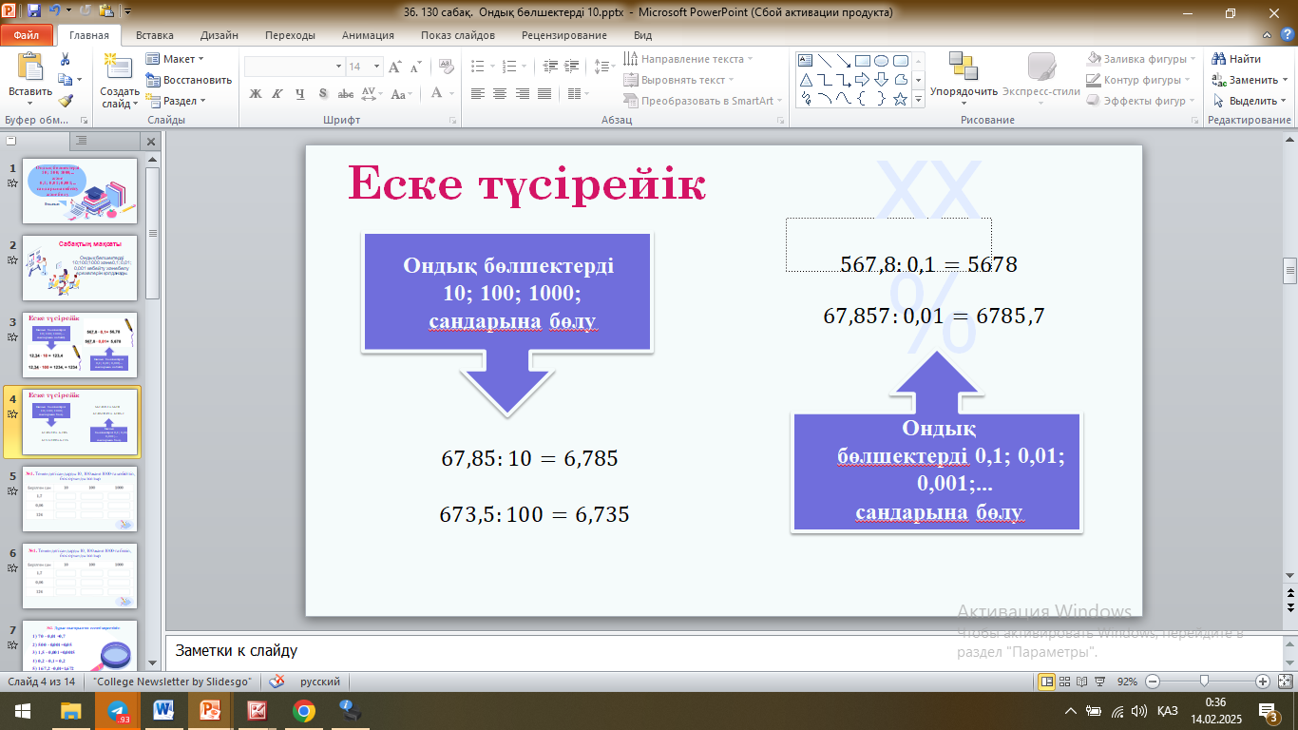Click the center text alignment icon
This screenshot has width=1298, height=730.
[499, 93]
